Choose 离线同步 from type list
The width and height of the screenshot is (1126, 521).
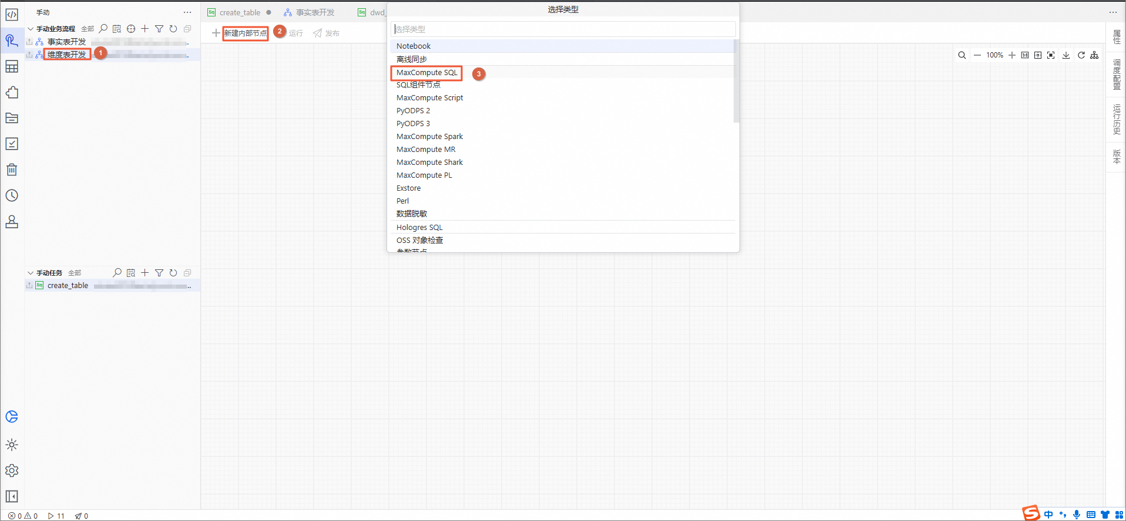(412, 59)
